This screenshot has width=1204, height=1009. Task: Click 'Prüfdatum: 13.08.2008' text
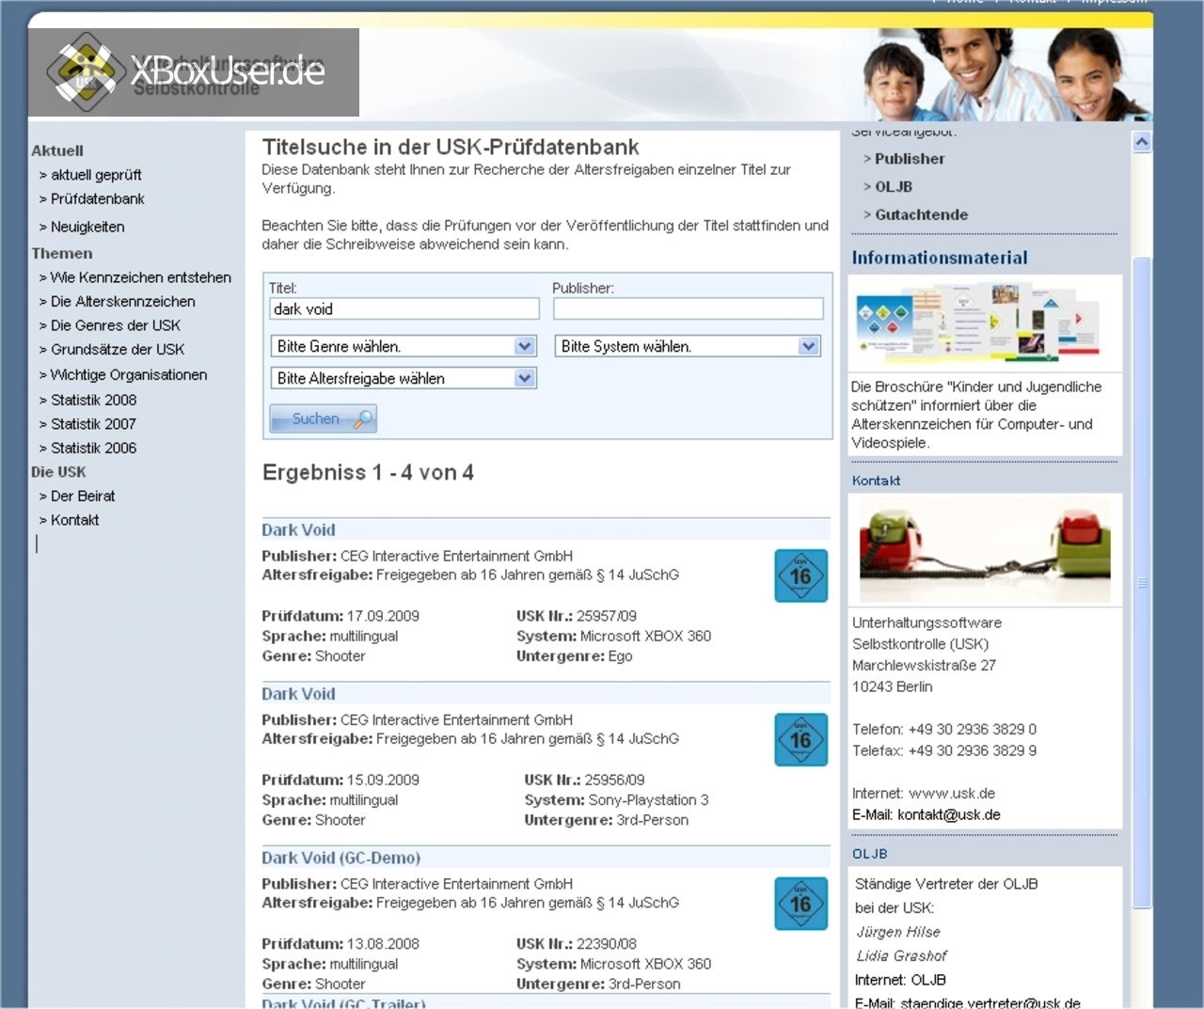[341, 943]
